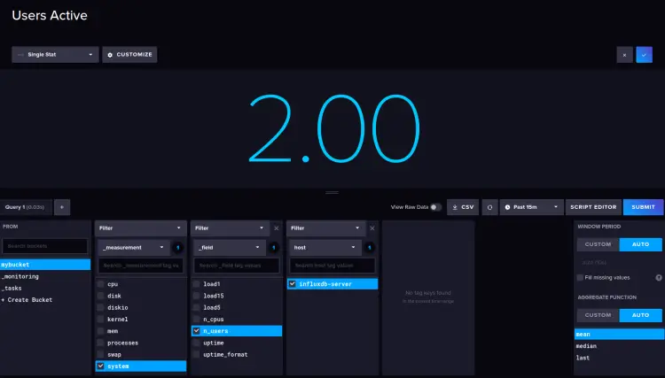Click the SUBMIT button

(643, 207)
